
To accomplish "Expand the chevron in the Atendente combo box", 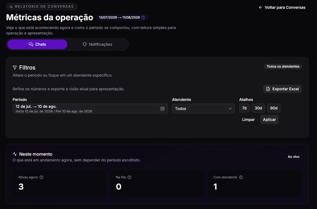I will (x=230, y=109).
